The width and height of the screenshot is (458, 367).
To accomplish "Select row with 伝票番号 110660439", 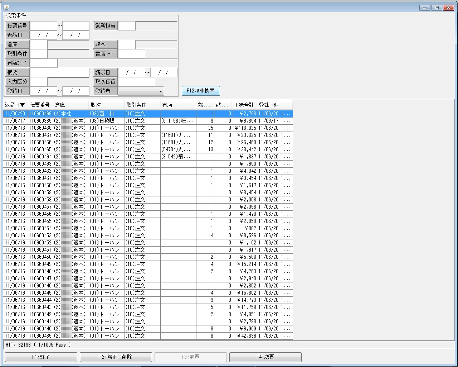I will pyautogui.click(x=40, y=336).
